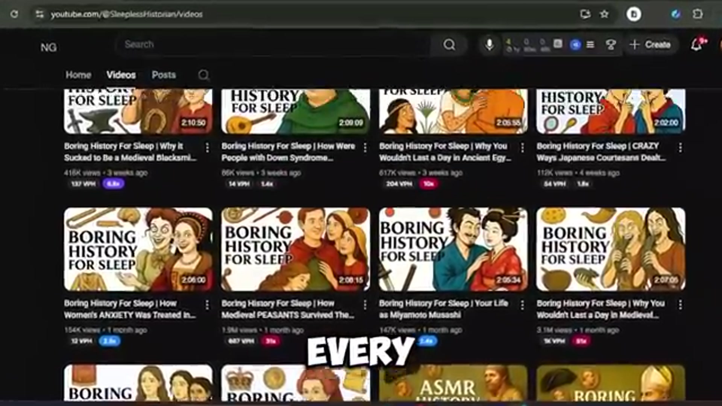The image size is (722, 406).
Task: Click title 'Why You Wouldn't Last a Day in Ancient Egy...'
Action: pos(445,151)
